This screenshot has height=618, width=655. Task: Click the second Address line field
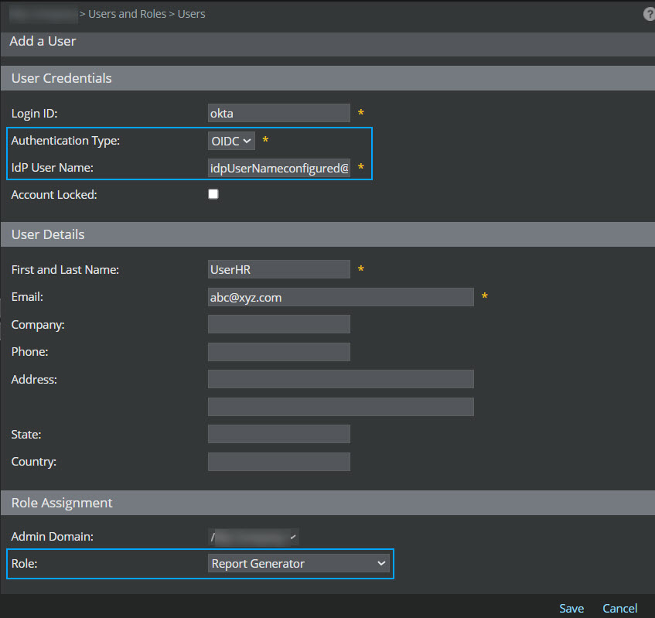(341, 407)
